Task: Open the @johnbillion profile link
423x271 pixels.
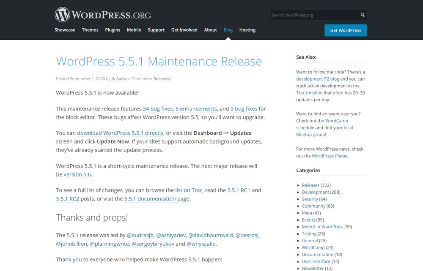Action: click(x=71, y=244)
